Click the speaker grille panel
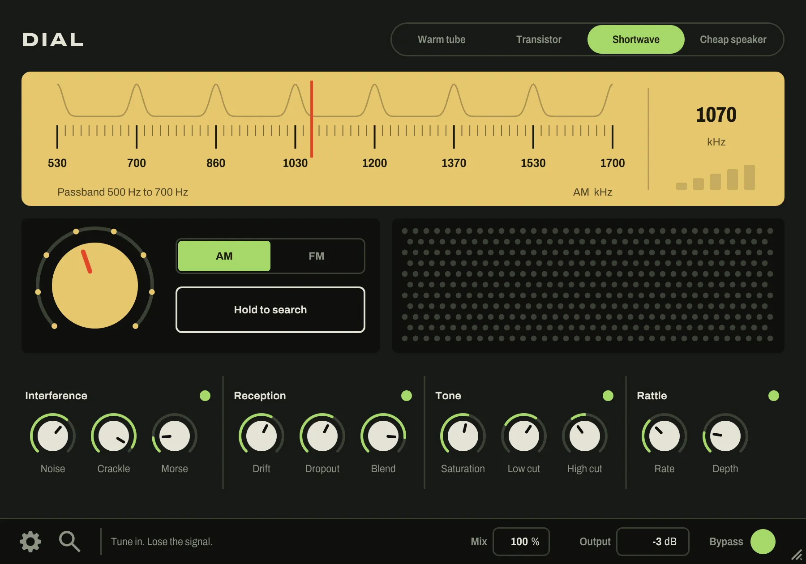Screen dimensions: 806x564 588,286
